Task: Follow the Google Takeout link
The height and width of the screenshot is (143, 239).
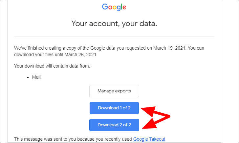Action: click(x=149, y=139)
